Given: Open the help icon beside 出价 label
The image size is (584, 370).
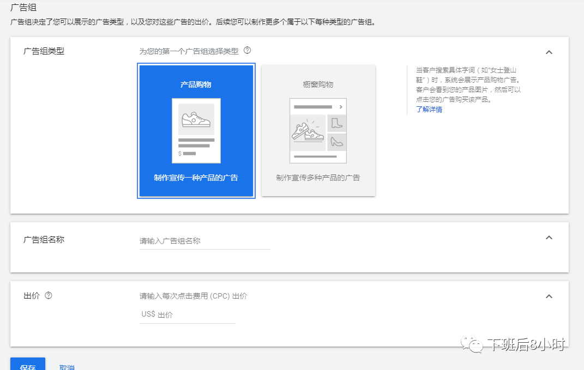Looking at the screenshot, I should 48,296.
